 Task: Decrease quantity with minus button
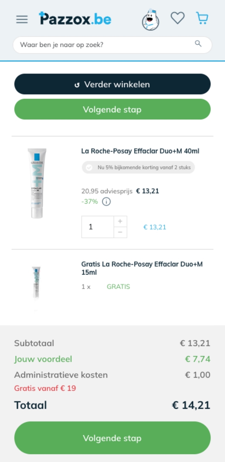click(120, 232)
